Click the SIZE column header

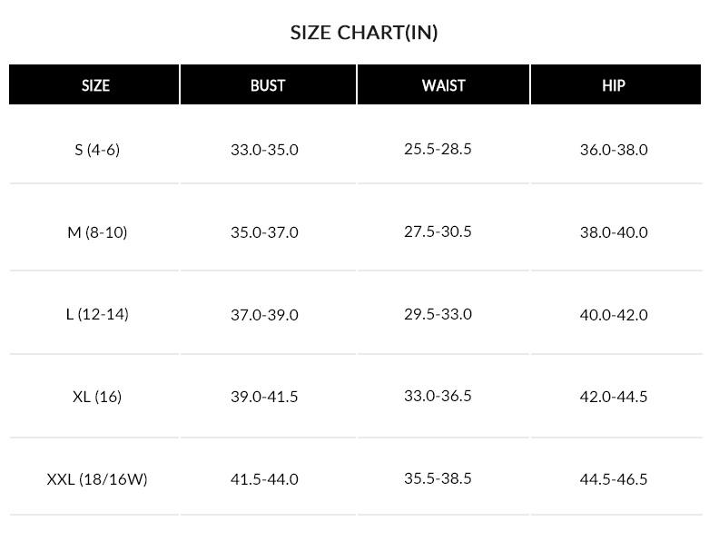(x=95, y=85)
